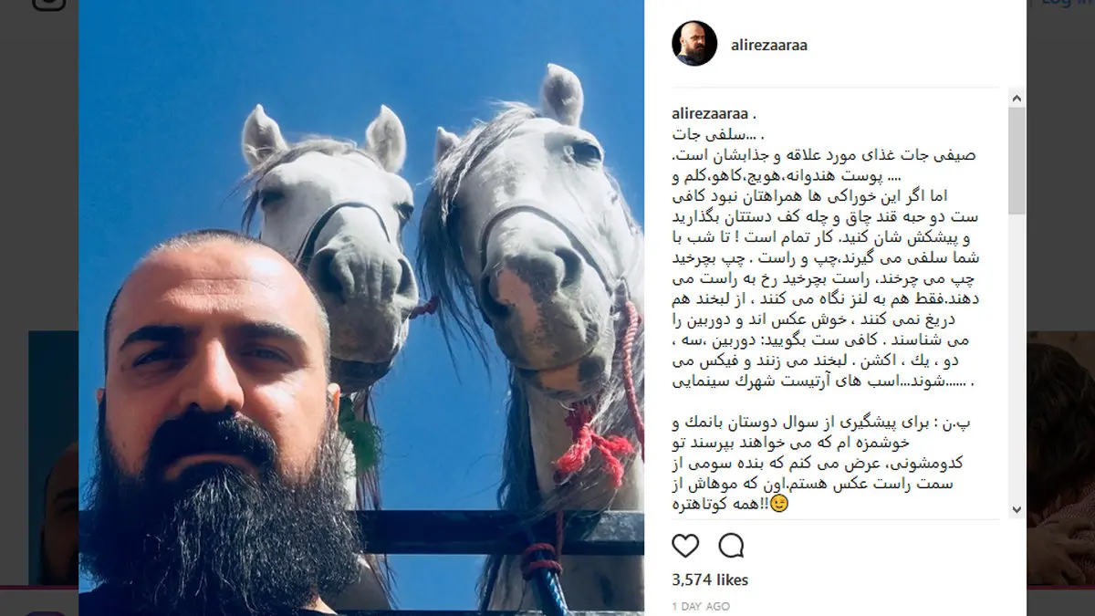The height and width of the screenshot is (616, 1095).
Task: Open comments via the speech bubble icon
Action: tap(731, 546)
